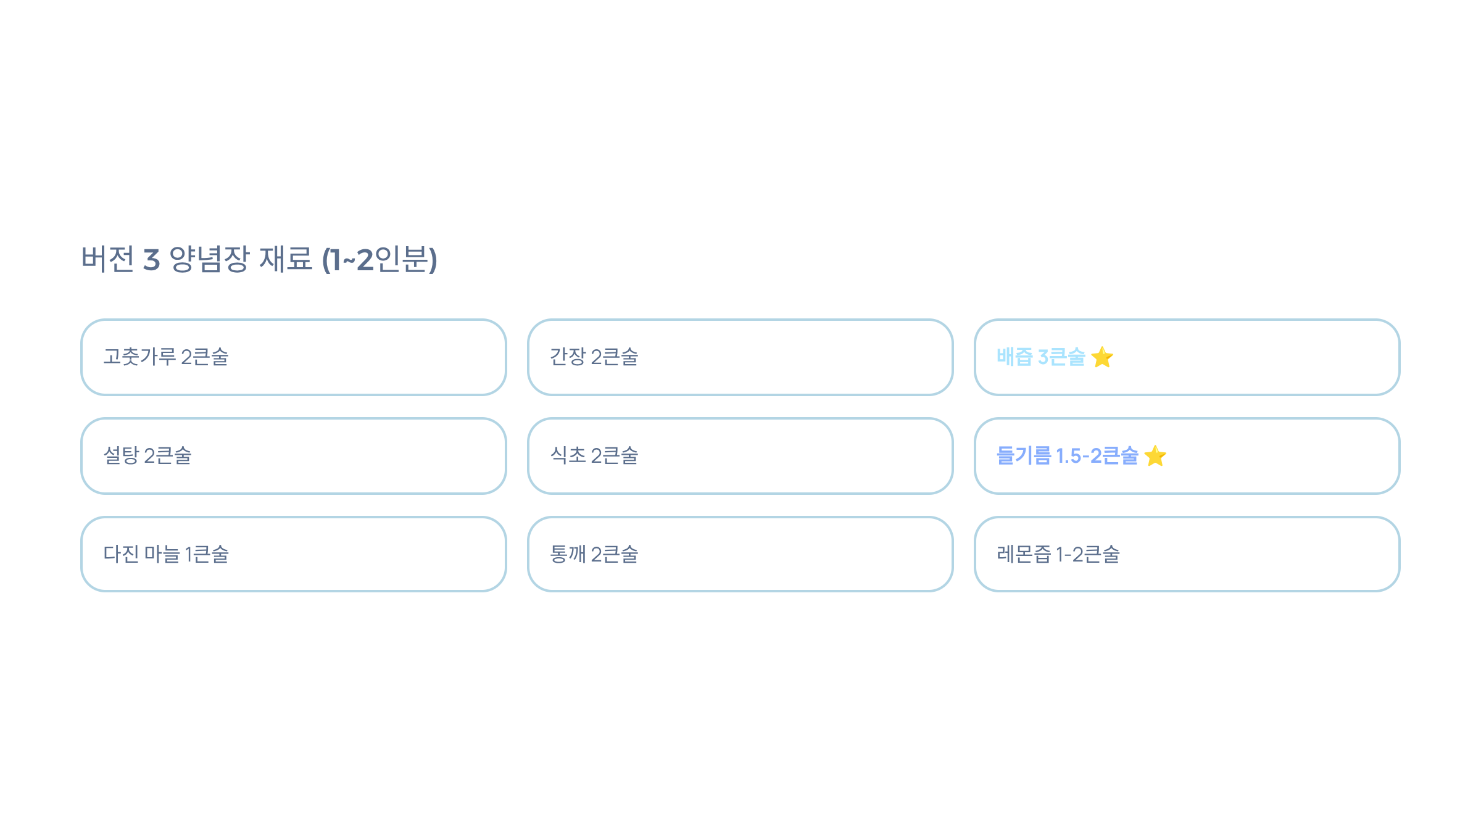The image size is (1481, 833).
Task: Click the 식초 2큰술 text label
Action: pos(594,456)
